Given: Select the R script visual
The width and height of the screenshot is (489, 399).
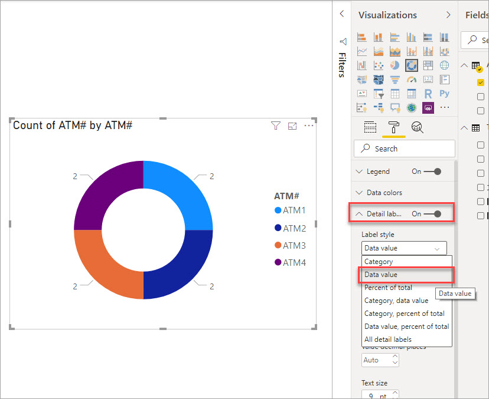Looking at the screenshot, I should click(428, 93).
